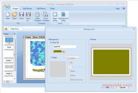
Task: Click the Save Template icon
Action: tap(45, 14)
